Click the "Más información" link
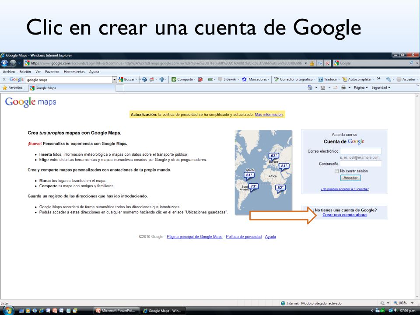 coord(269,115)
